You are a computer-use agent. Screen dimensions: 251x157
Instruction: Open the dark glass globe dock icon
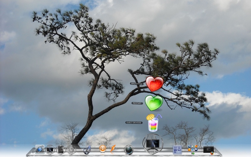(129, 150)
